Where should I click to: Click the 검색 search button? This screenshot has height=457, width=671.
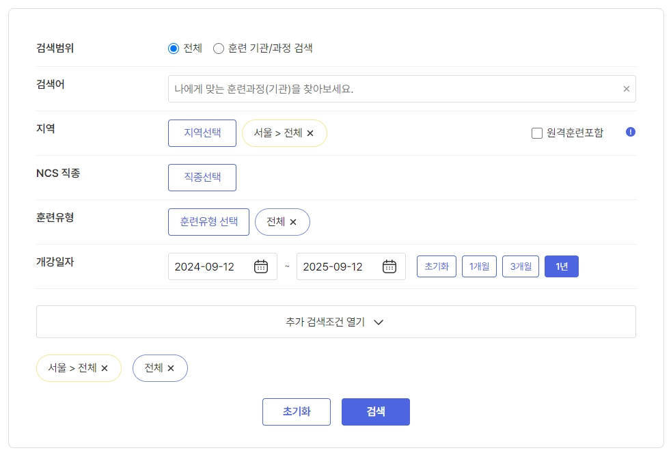pos(376,411)
